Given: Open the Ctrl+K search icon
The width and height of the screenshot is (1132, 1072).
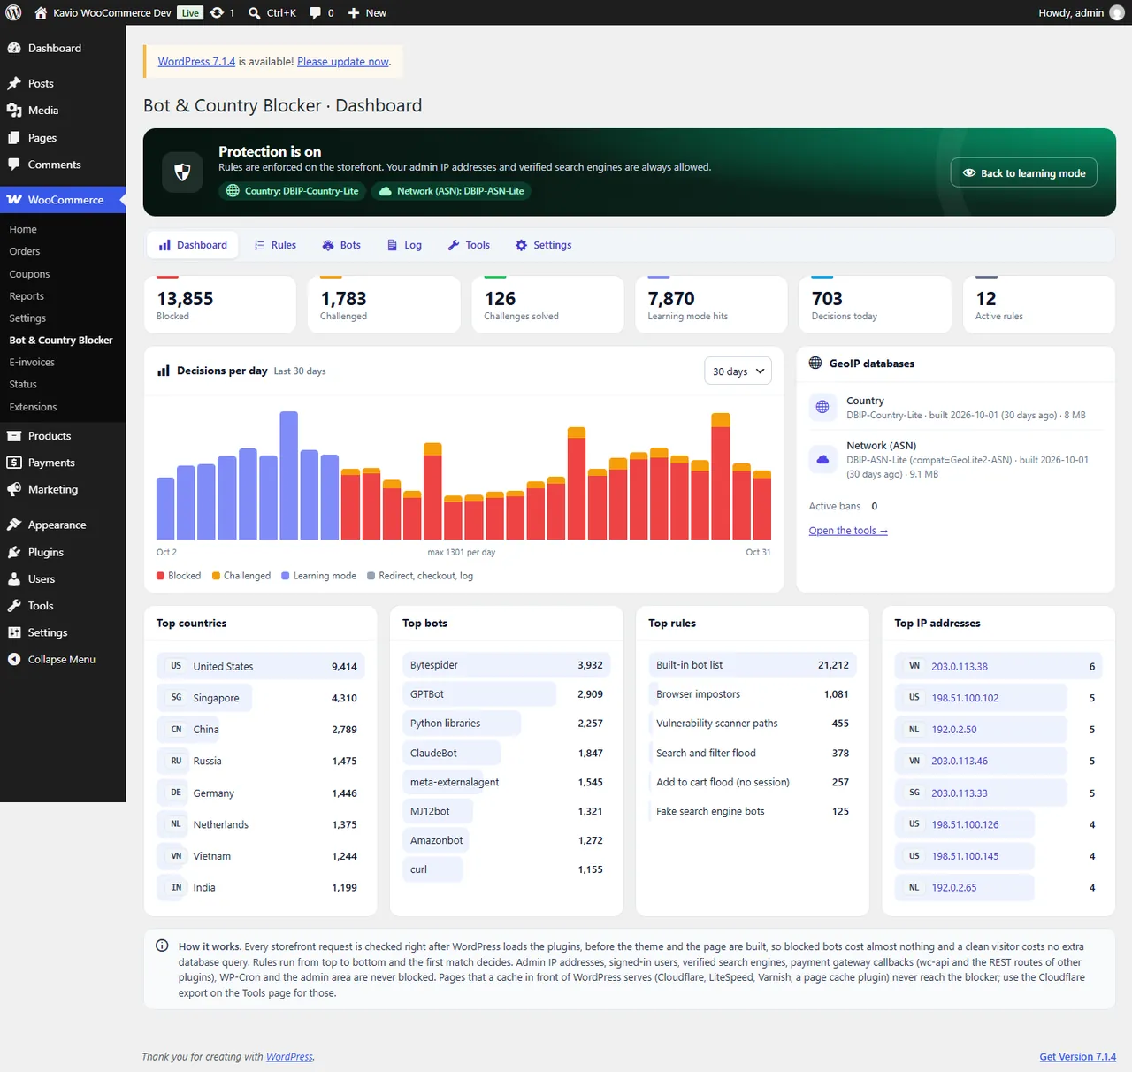Looking at the screenshot, I should (255, 12).
